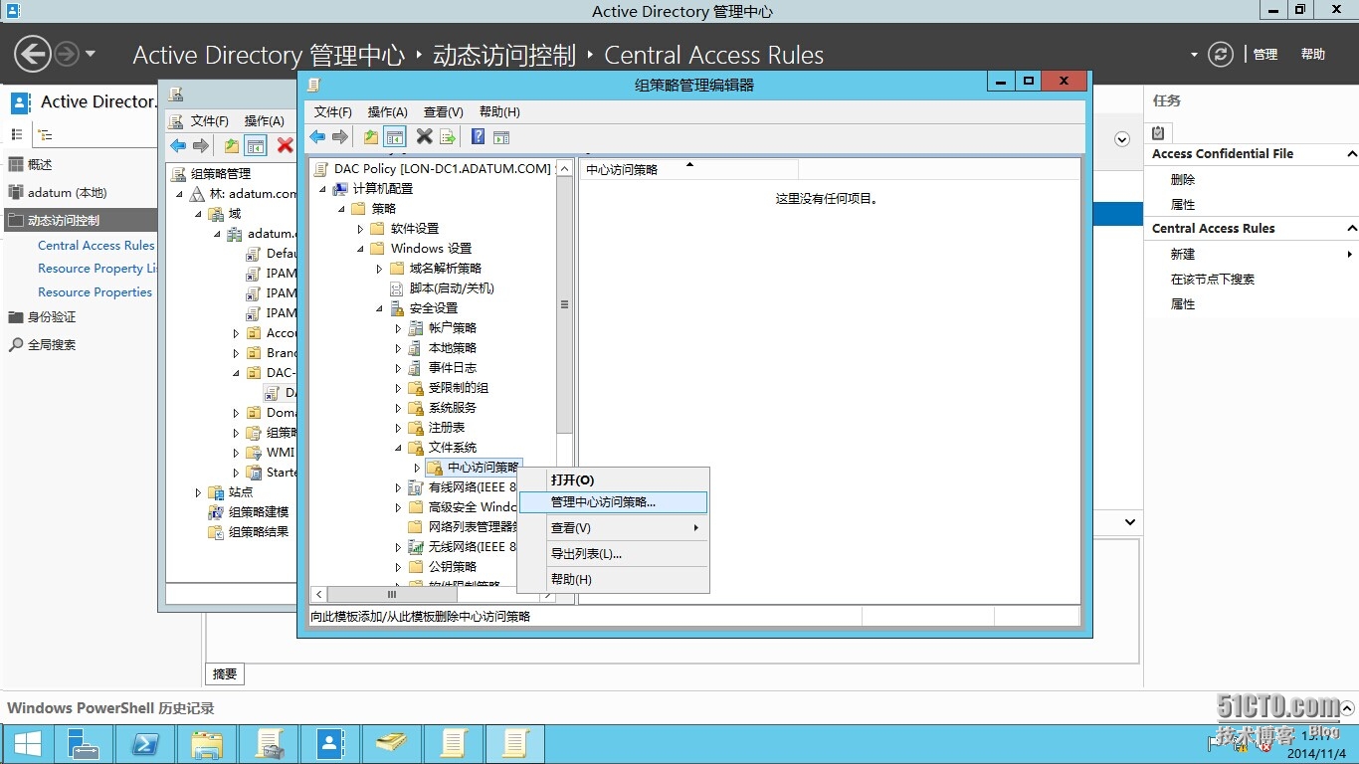The width and height of the screenshot is (1359, 764).
Task: Open navigation history dropdown next to Forward button
Action: (91, 54)
